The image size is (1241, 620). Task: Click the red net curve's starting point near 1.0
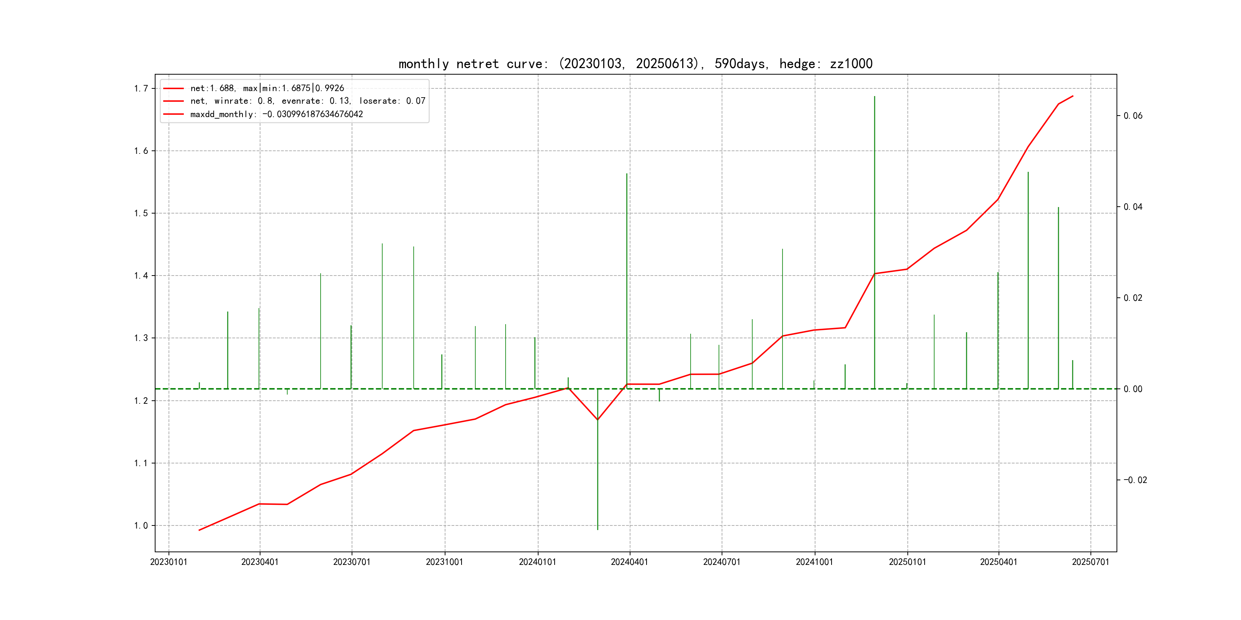200,530
